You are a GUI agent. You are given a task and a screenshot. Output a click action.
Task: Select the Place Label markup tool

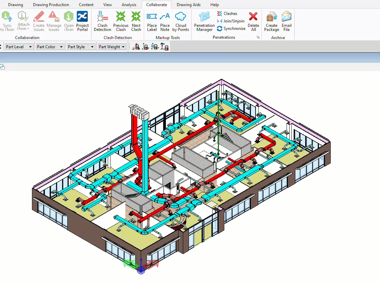tap(152, 21)
